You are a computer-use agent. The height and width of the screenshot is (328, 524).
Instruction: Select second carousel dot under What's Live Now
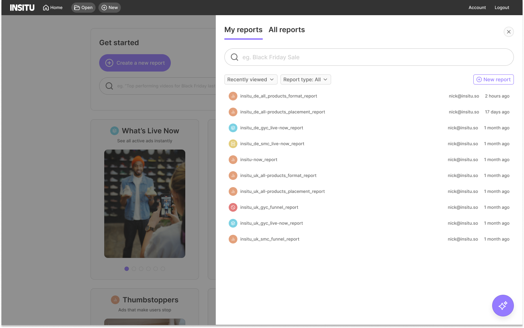pos(134,269)
